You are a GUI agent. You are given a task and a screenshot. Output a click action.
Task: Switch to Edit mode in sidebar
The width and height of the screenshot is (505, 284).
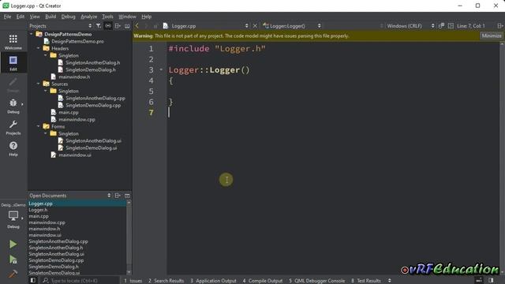(x=13, y=62)
